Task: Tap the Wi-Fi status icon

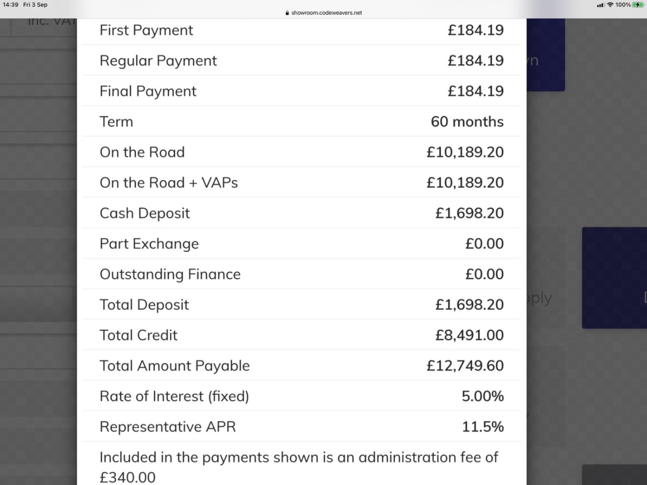Action: 610,5
